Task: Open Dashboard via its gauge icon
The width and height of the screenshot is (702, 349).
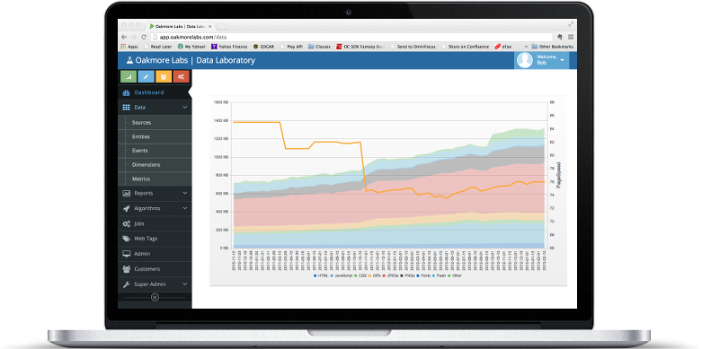Action: 126,93
